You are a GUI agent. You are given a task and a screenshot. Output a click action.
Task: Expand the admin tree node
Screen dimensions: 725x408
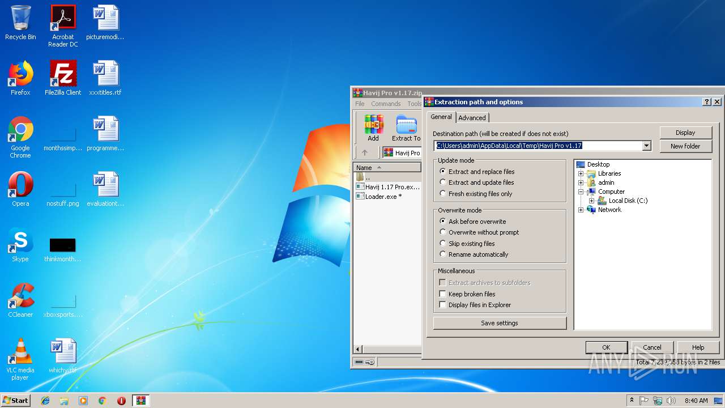coord(581,182)
